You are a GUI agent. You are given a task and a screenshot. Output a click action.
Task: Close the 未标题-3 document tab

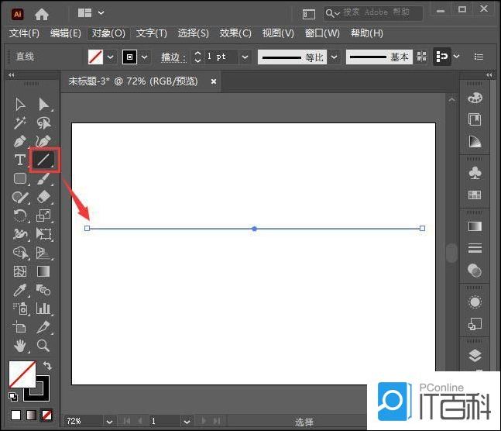(214, 81)
